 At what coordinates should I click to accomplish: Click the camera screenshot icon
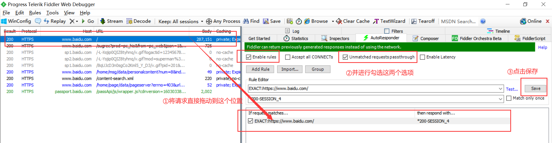coord(290,21)
